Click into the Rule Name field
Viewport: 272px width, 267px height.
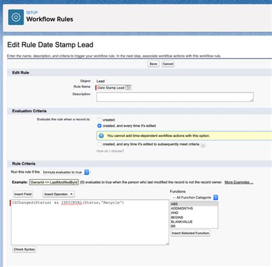tap(114, 88)
